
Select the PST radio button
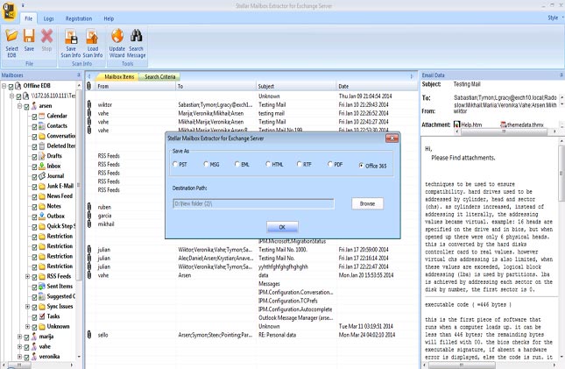pyautogui.click(x=175, y=164)
